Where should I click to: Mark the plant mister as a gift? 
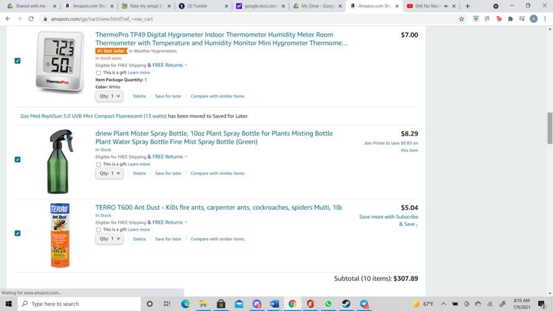click(x=98, y=165)
